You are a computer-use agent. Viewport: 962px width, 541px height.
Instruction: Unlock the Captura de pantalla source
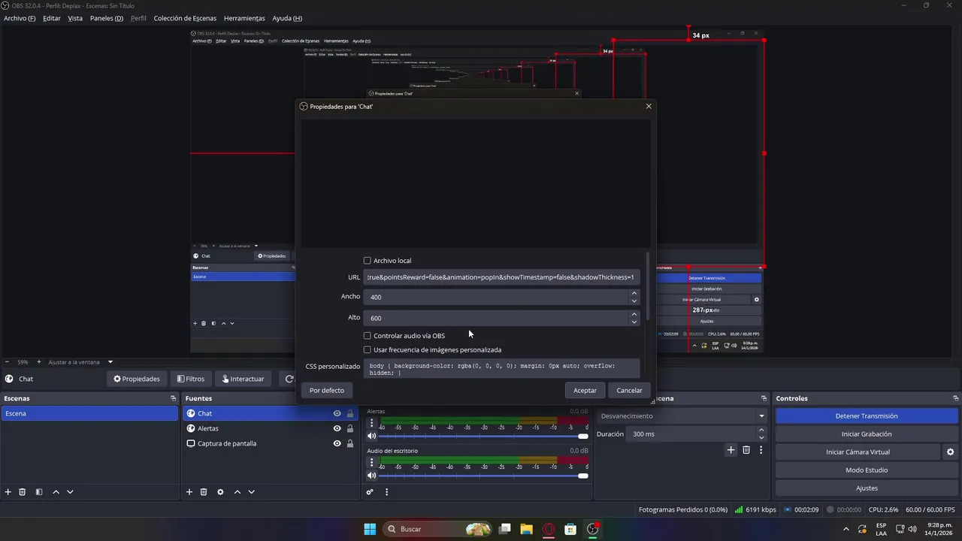coord(350,443)
